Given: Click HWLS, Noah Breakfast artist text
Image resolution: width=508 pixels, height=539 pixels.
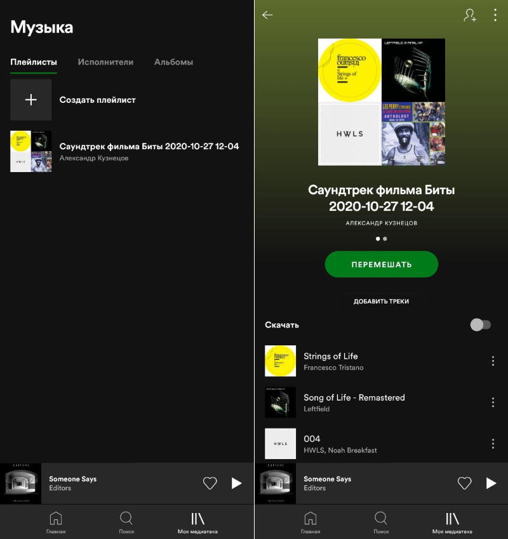Looking at the screenshot, I should pos(340,450).
